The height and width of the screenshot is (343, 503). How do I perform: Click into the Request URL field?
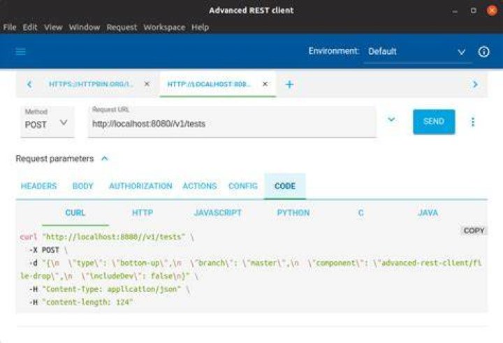[232, 122]
